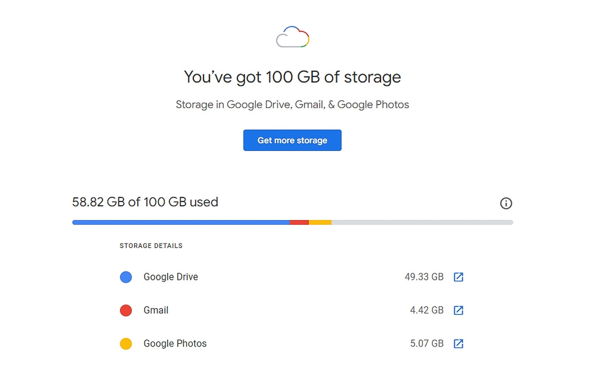This screenshot has width=590, height=373.
Task: Open Google Photos via its external link icon
Action: click(458, 343)
